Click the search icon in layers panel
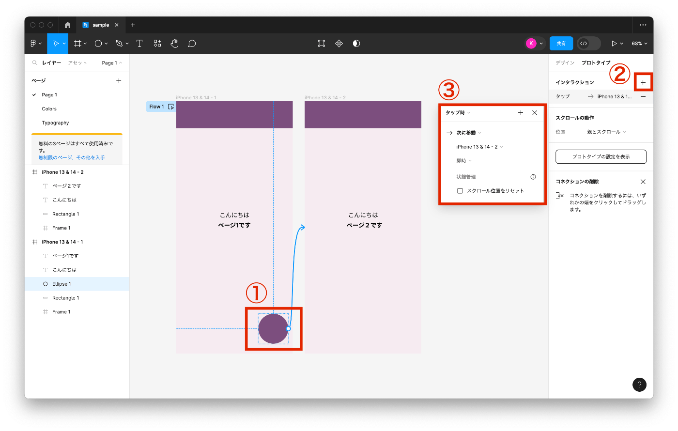Image resolution: width=678 pixels, height=431 pixels. coord(35,63)
